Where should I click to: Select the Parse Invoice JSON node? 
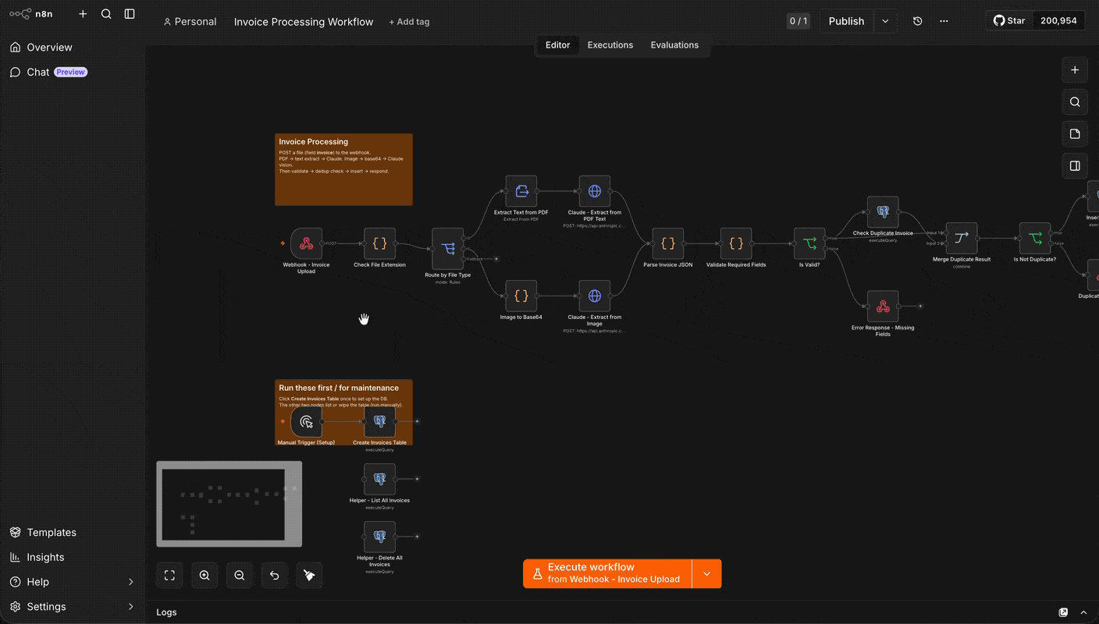[x=668, y=244]
